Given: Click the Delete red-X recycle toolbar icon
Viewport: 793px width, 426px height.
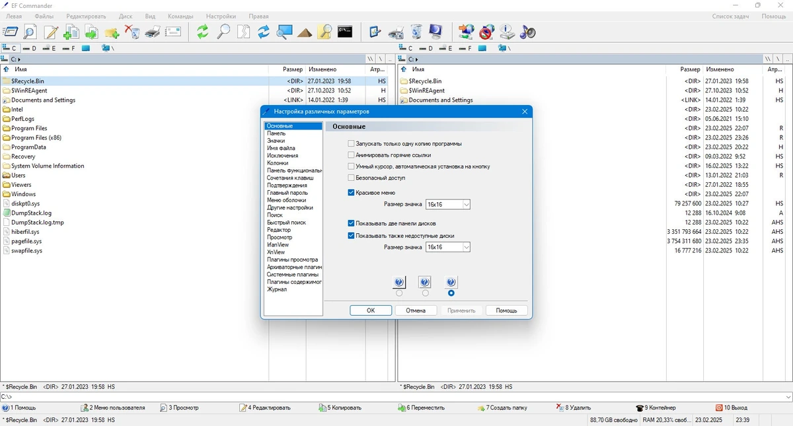Looking at the screenshot, I should click(132, 31).
